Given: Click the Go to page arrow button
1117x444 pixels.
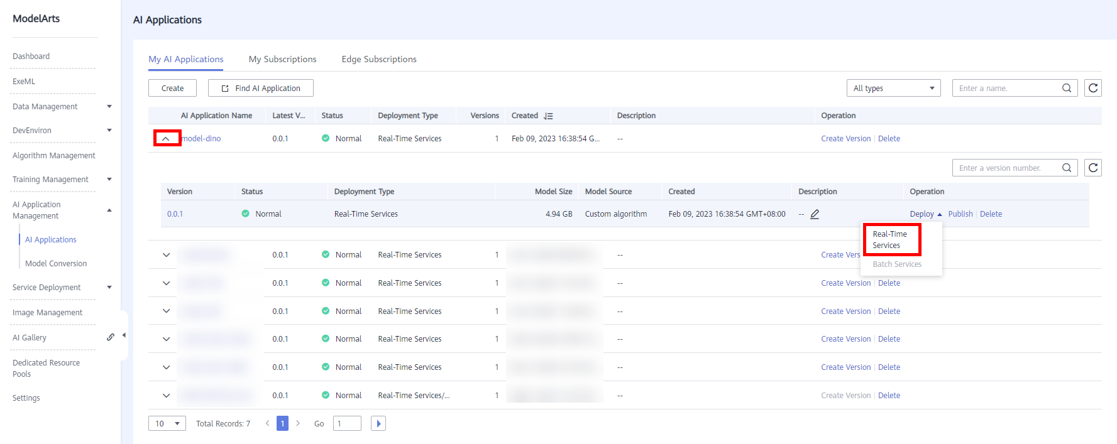Looking at the screenshot, I should click(378, 423).
